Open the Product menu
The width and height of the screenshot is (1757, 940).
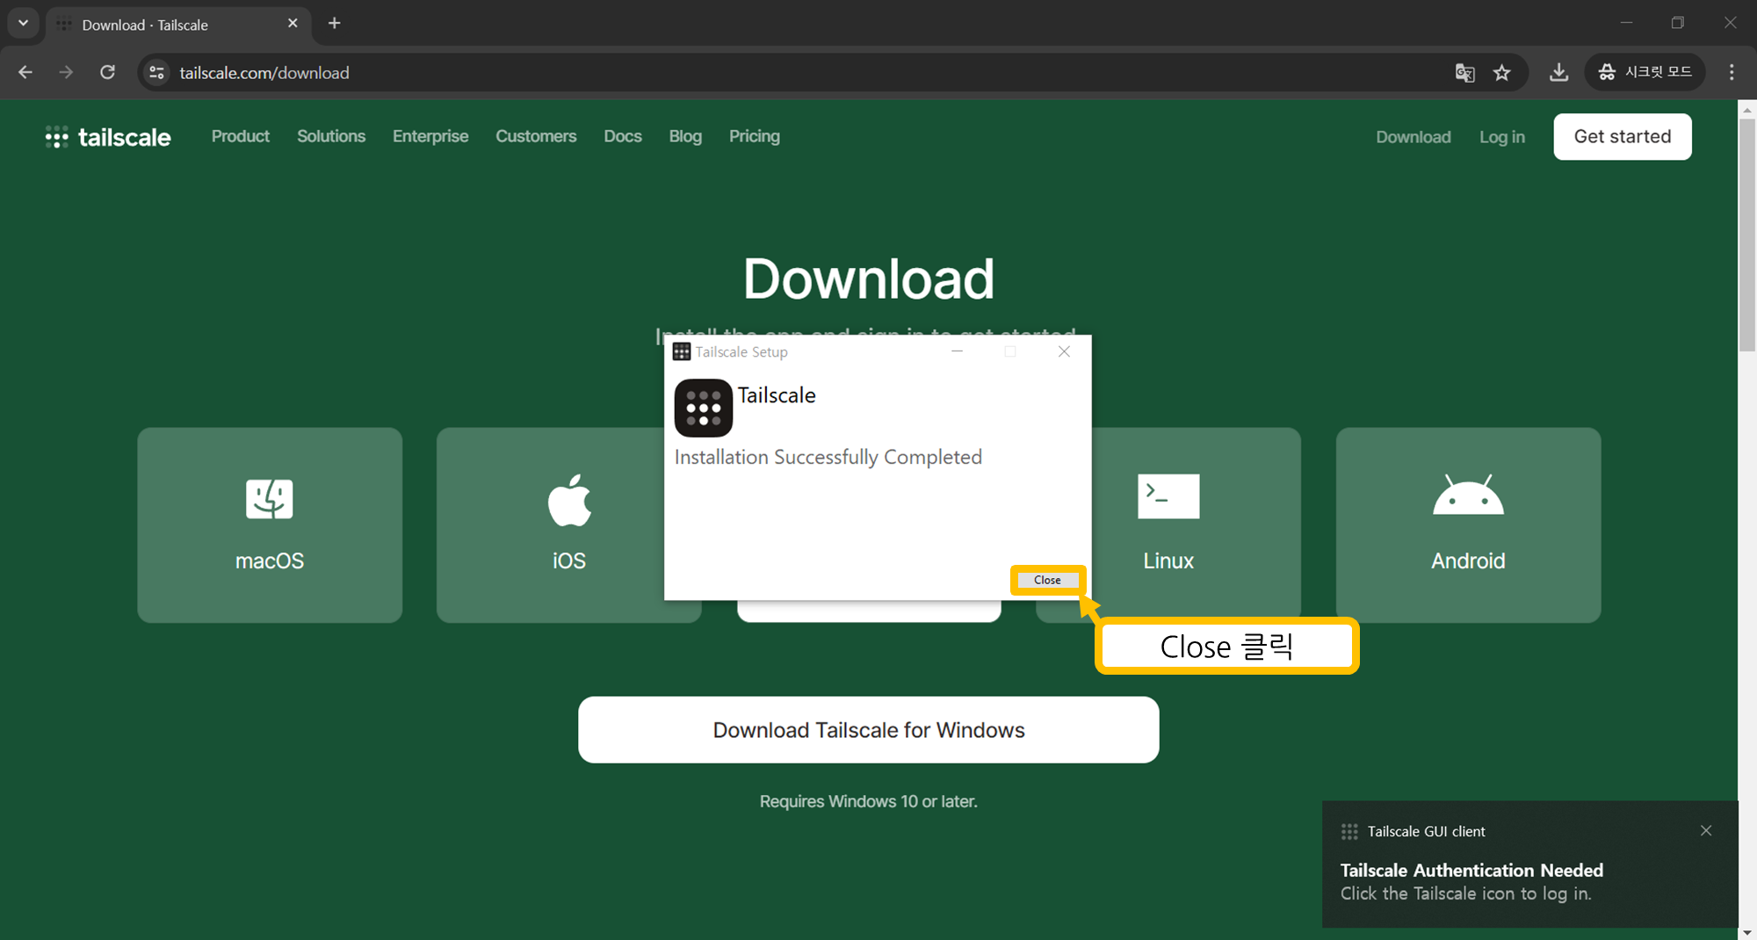coord(240,136)
